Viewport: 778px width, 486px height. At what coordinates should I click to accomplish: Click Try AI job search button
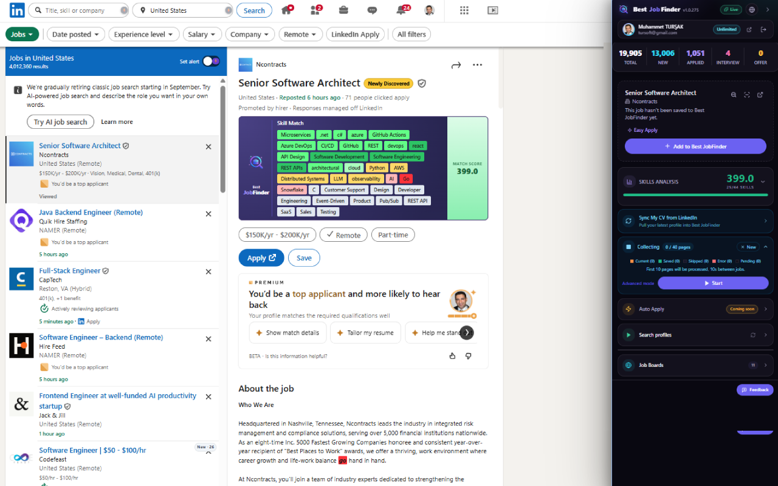point(60,122)
